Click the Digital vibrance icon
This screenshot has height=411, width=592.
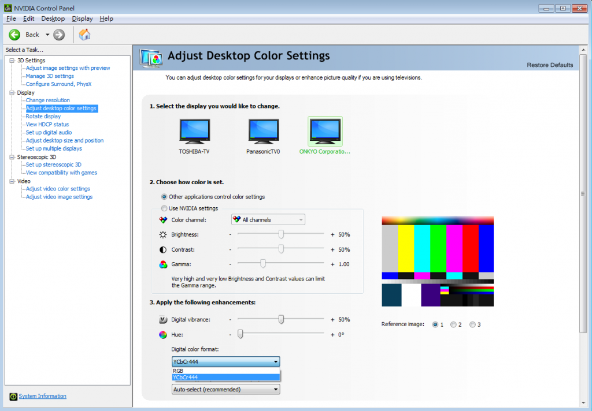162,320
